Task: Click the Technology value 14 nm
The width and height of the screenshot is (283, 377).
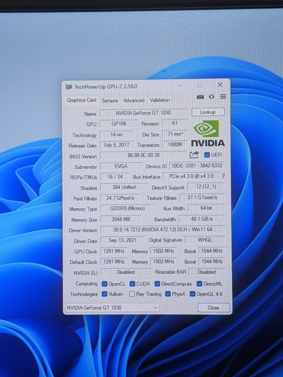Action: 117,135
